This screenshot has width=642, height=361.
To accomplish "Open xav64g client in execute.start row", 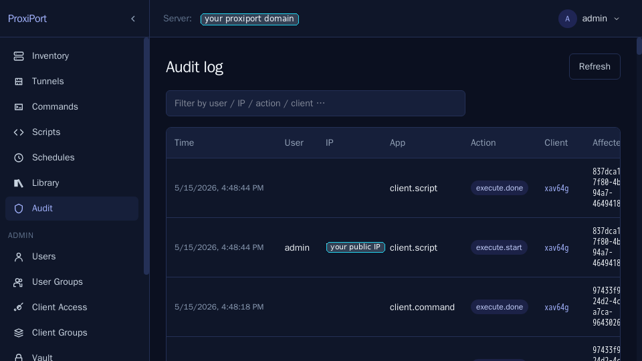I will pos(556,247).
